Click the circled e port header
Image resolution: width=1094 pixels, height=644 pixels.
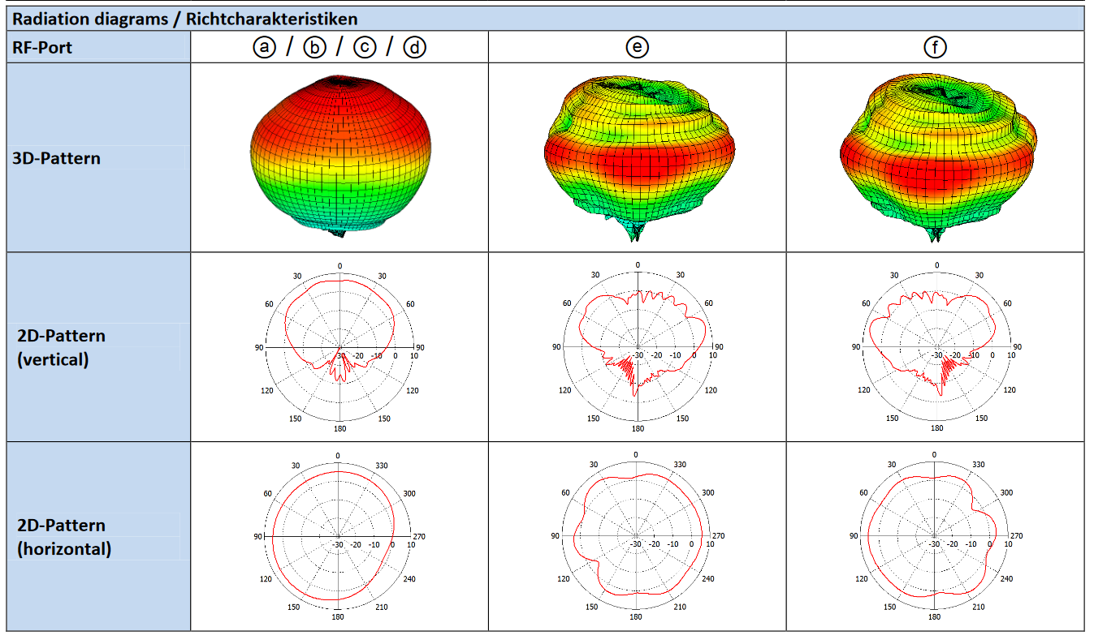[x=637, y=48]
